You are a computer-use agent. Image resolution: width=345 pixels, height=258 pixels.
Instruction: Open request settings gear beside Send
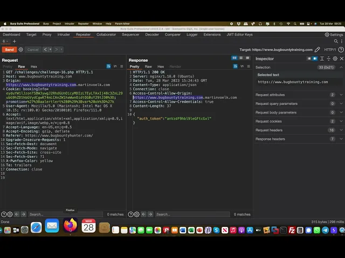20,49
